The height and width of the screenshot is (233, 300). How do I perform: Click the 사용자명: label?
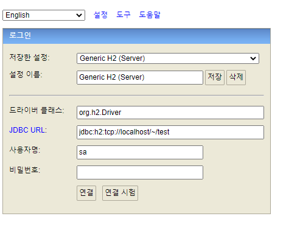(x=25, y=150)
